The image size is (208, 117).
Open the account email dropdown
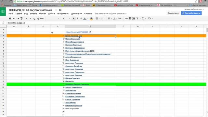point(194,9)
